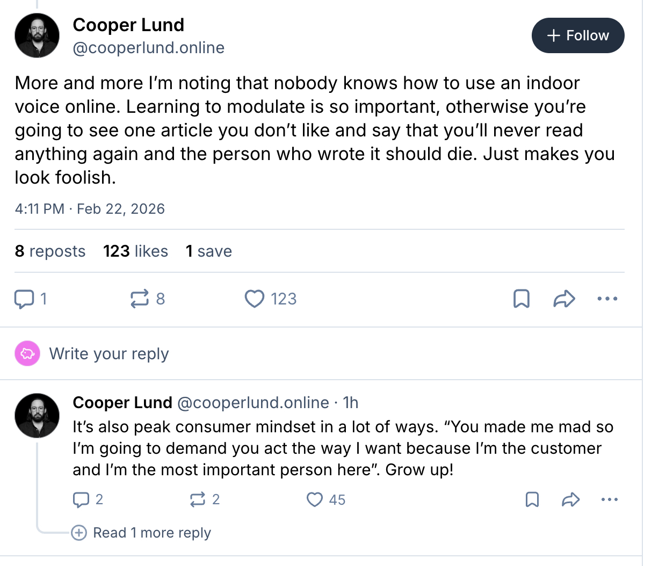Open Cooper Lund's avatar on main post
This screenshot has height=566, width=666.
[37, 35]
